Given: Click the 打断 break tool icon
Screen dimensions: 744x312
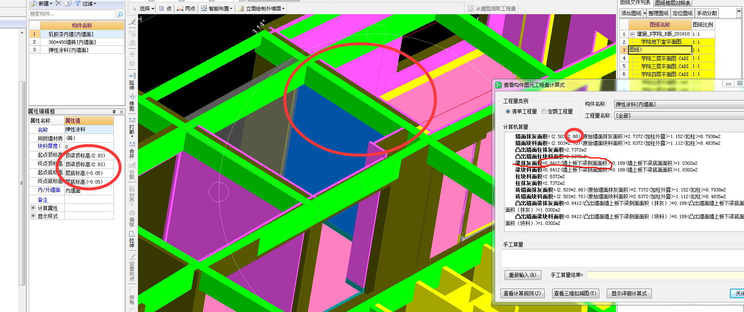Looking at the screenshot, I should pyautogui.click(x=132, y=120).
